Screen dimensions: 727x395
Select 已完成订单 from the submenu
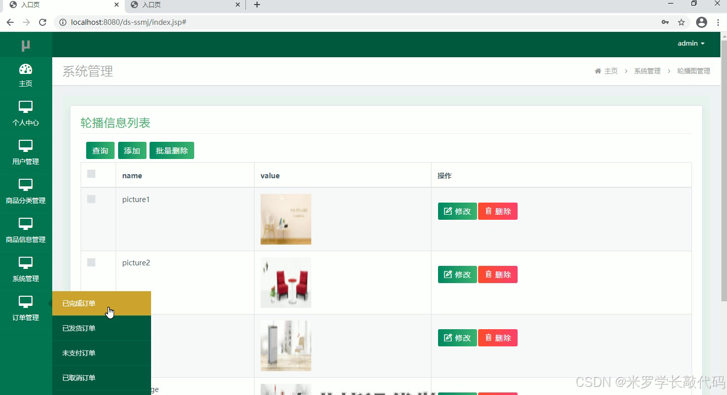click(x=101, y=303)
